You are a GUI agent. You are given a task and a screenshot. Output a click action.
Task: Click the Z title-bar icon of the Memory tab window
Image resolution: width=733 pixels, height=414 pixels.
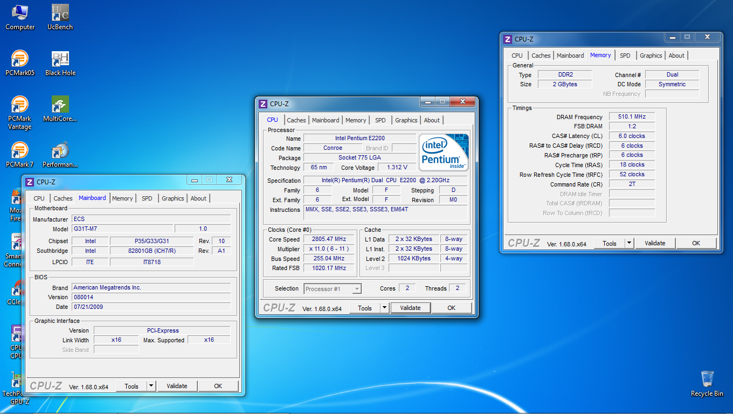(508, 39)
